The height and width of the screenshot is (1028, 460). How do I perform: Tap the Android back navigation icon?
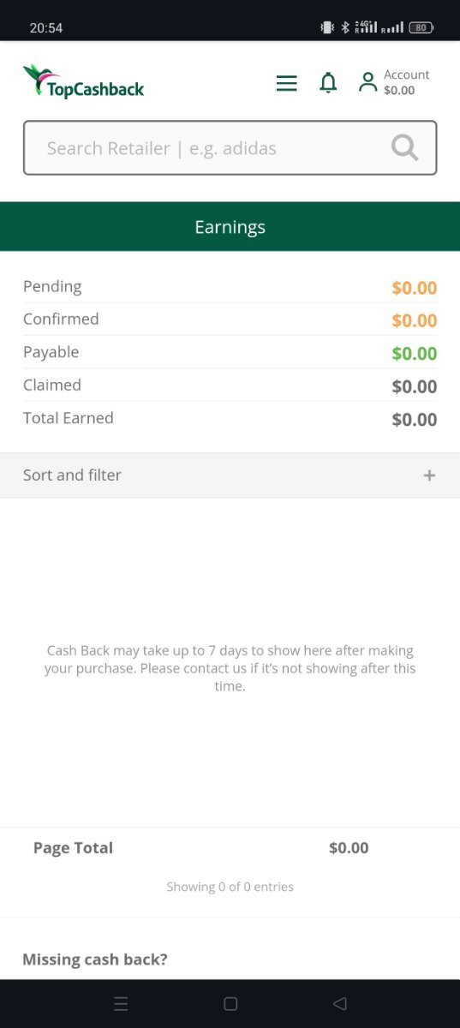click(x=339, y=1004)
